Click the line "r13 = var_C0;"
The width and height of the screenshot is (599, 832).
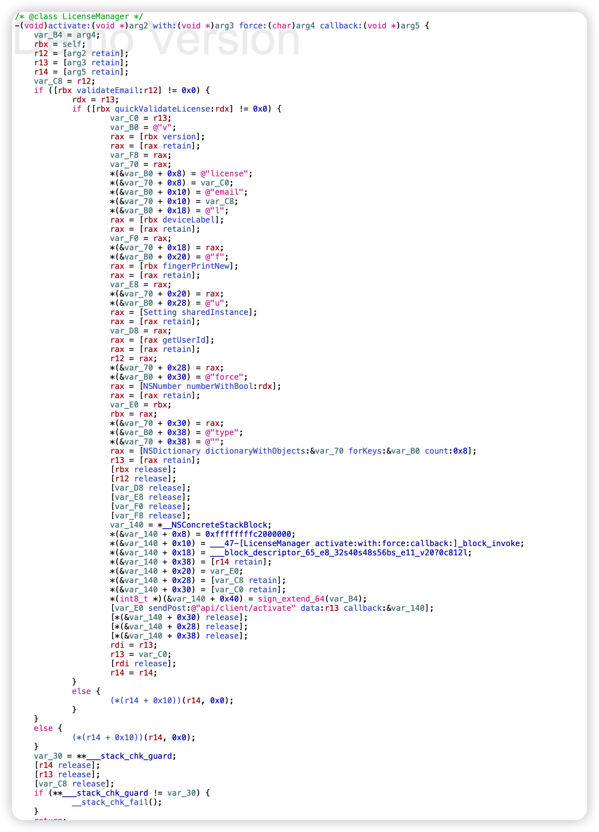(x=141, y=654)
